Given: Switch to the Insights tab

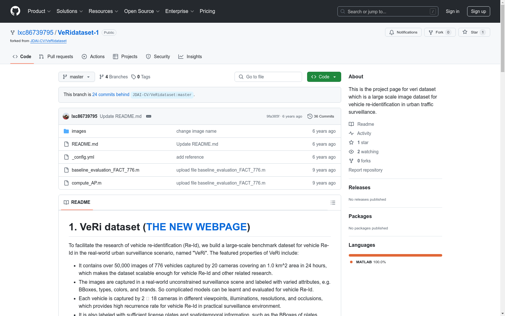Looking at the screenshot, I should coord(190,57).
